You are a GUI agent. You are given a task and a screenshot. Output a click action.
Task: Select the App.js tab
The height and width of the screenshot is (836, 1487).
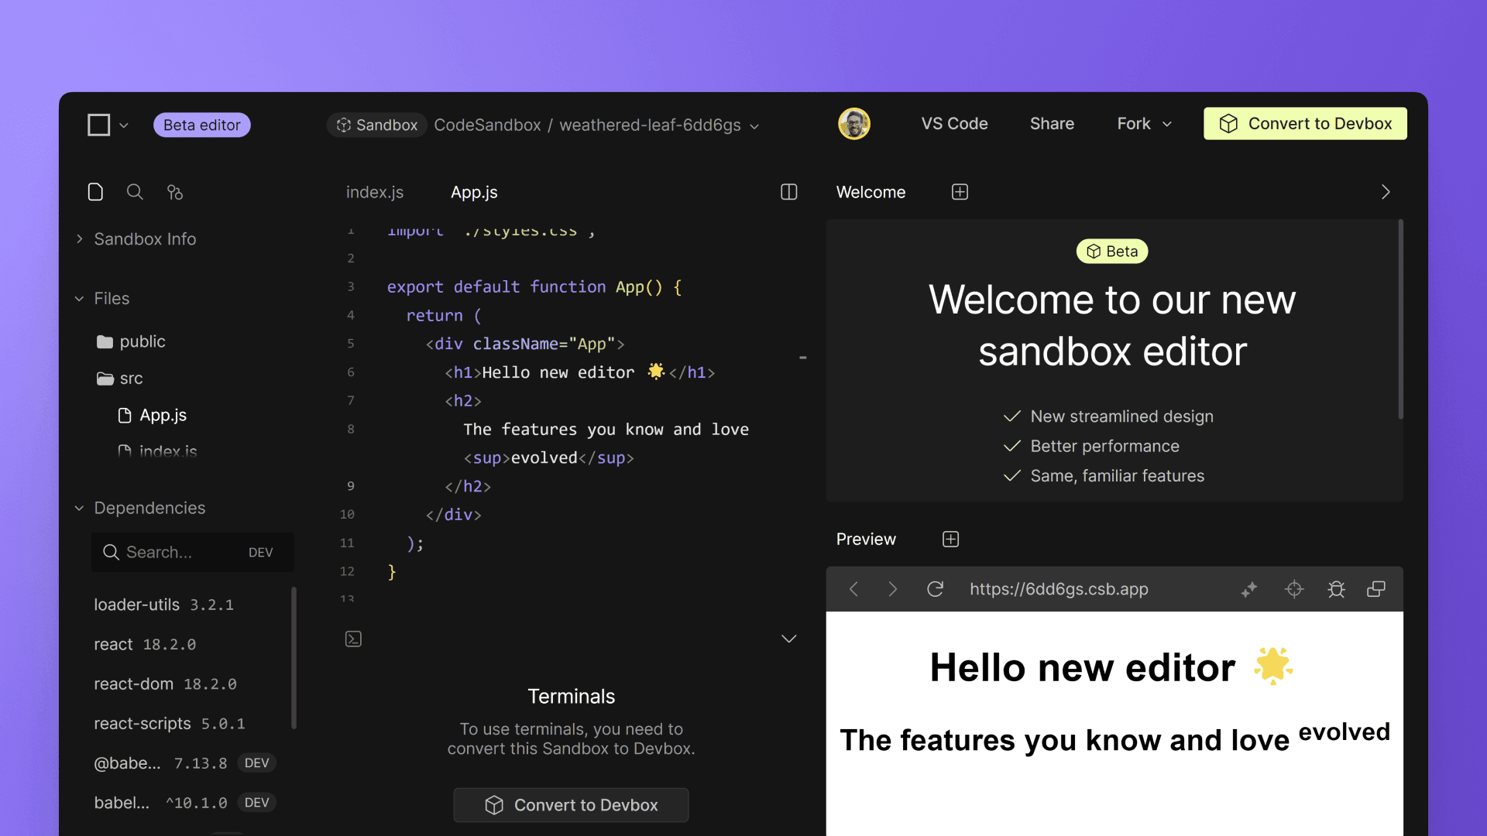[x=473, y=192]
